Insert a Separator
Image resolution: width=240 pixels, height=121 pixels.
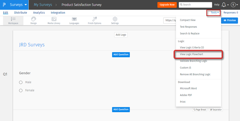tap(216, 110)
